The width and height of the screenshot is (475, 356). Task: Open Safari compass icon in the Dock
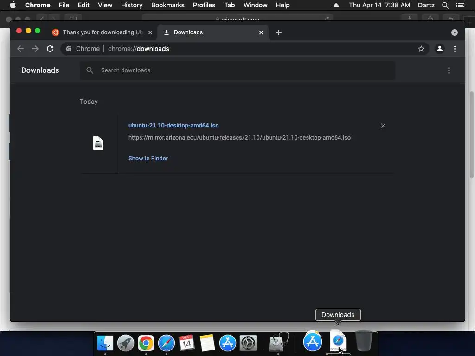pyautogui.click(x=167, y=343)
